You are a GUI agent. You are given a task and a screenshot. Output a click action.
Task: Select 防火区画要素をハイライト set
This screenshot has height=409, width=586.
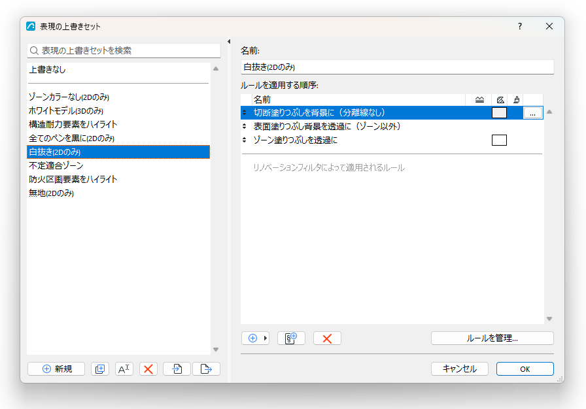(x=118, y=180)
